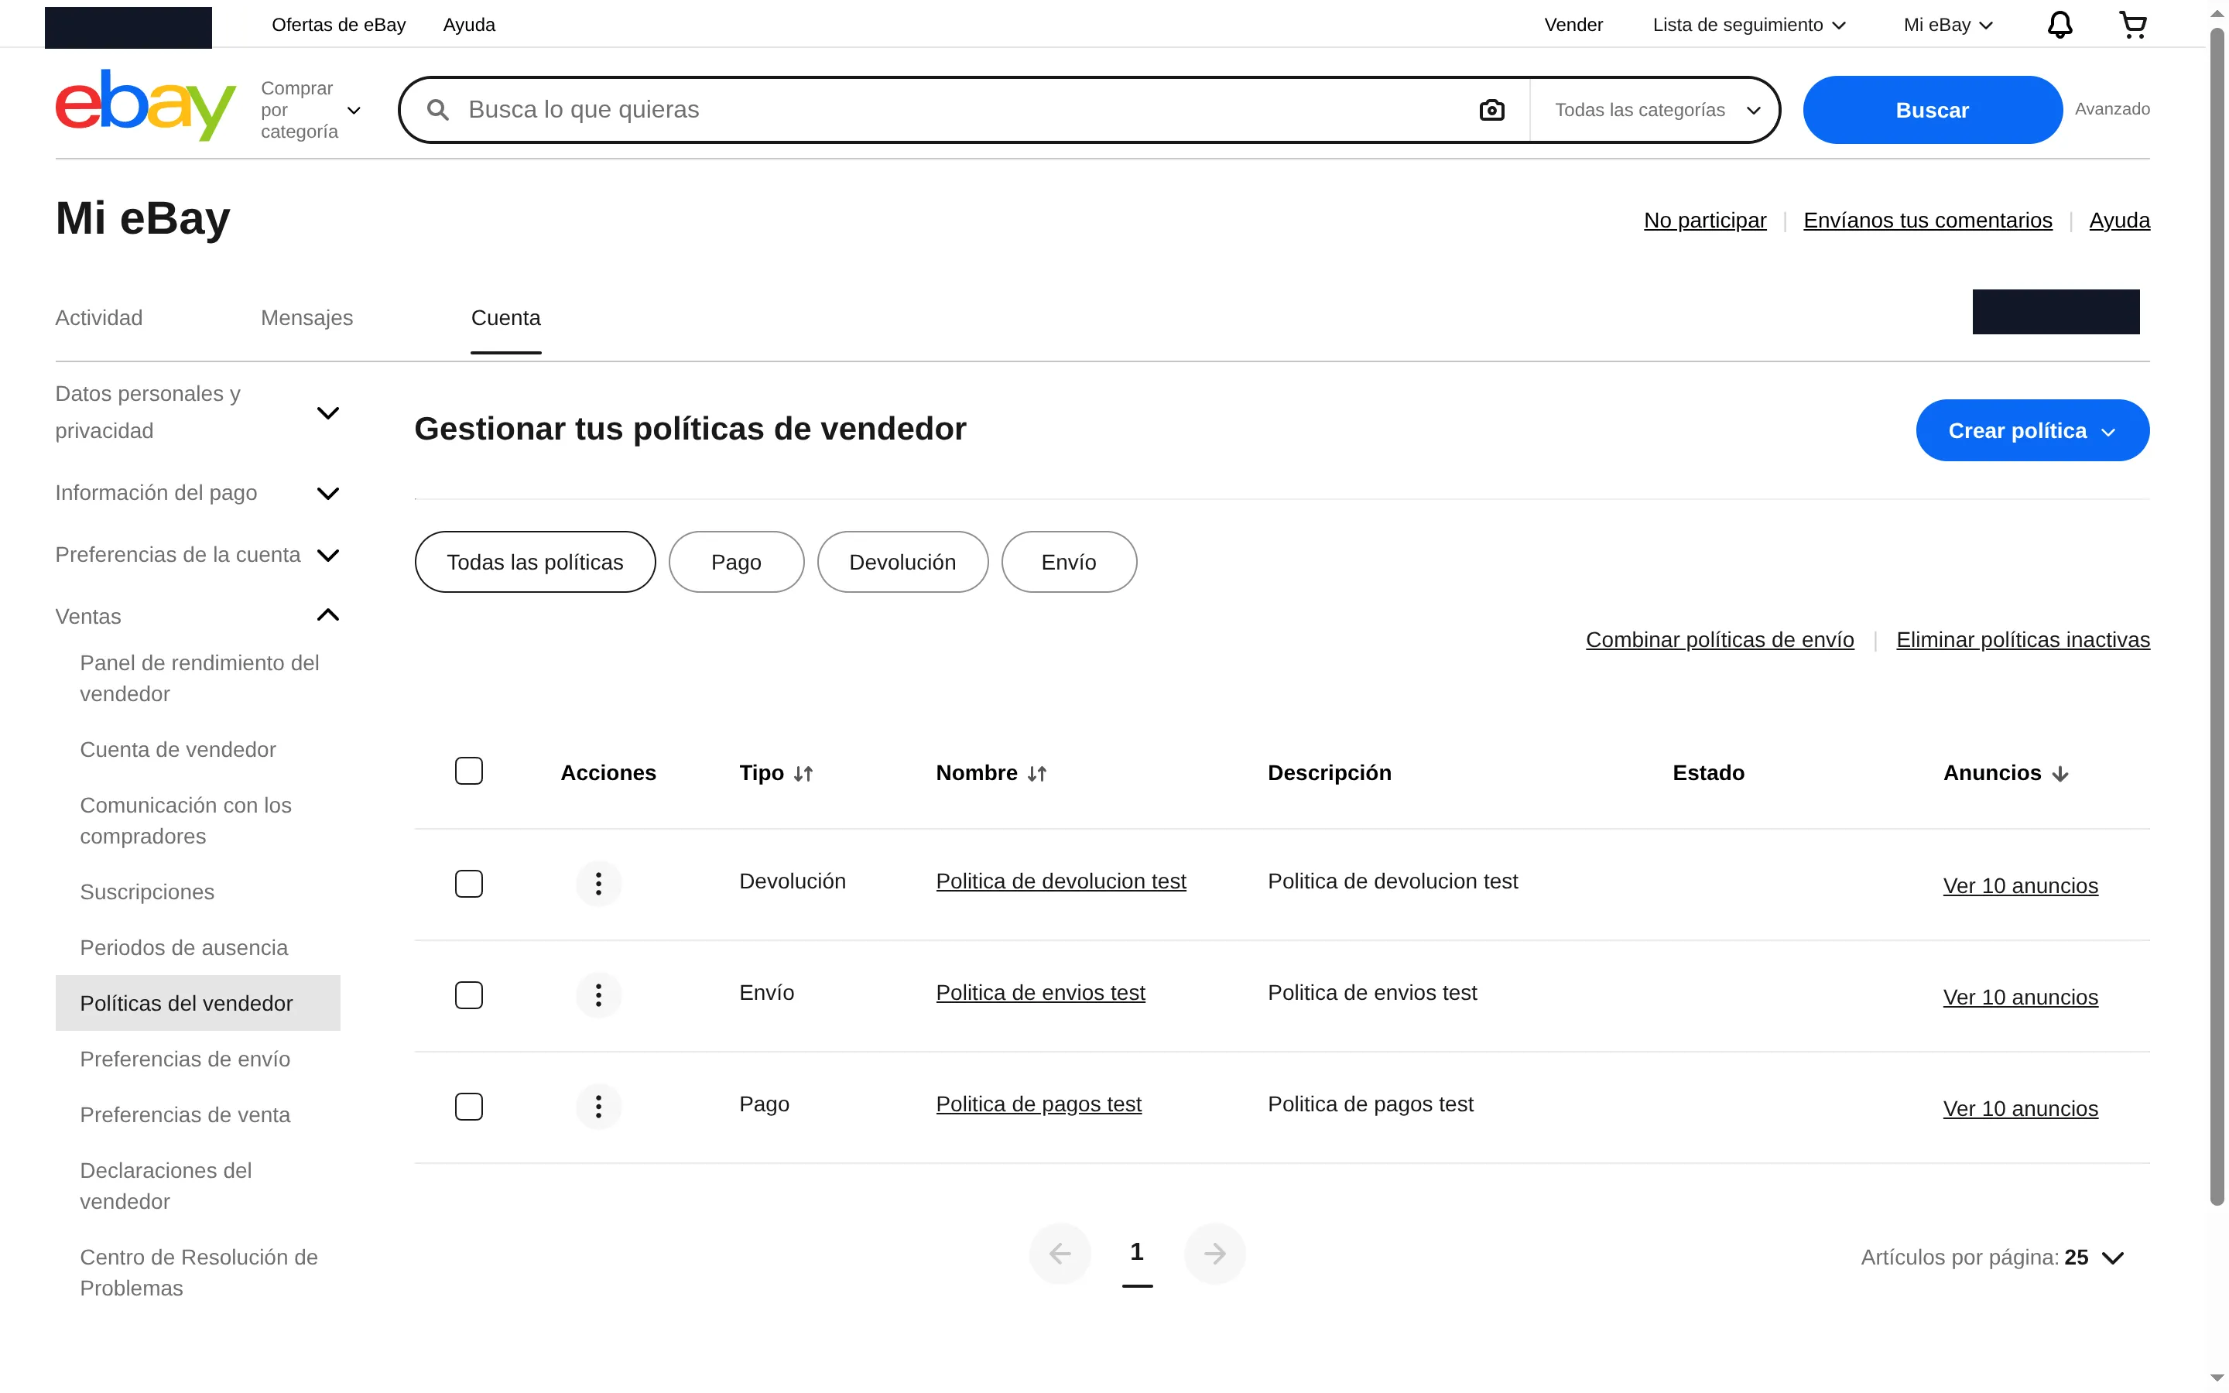Select Políticas del vendedor sidebar item
Viewport: 2229px width, 1393px height.
point(197,1003)
